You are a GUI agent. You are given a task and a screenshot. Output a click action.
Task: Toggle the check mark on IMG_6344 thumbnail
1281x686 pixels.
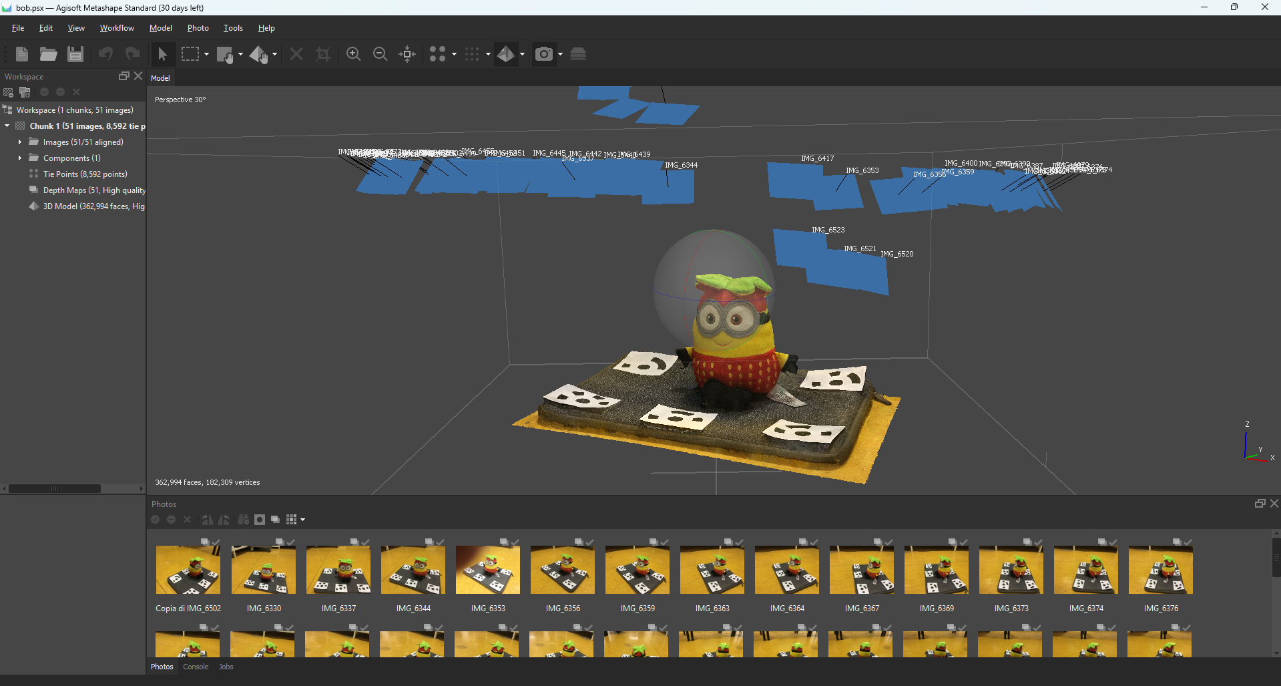[x=441, y=542]
